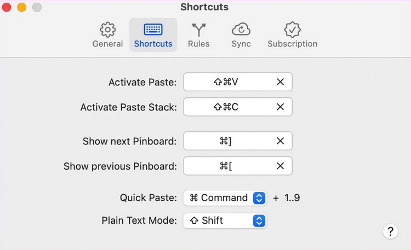The height and width of the screenshot is (250, 411).
Task: Select the Shortcuts keyboard icon
Action: tap(153, 29)
